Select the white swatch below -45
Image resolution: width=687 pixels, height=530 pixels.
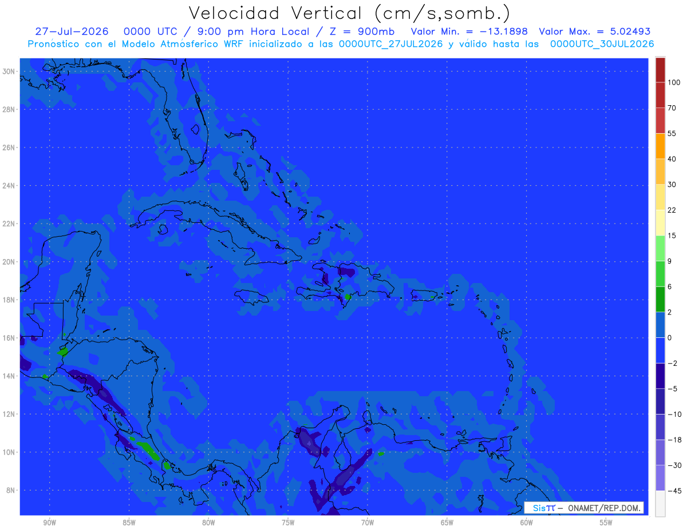click(x=660, y=503)
